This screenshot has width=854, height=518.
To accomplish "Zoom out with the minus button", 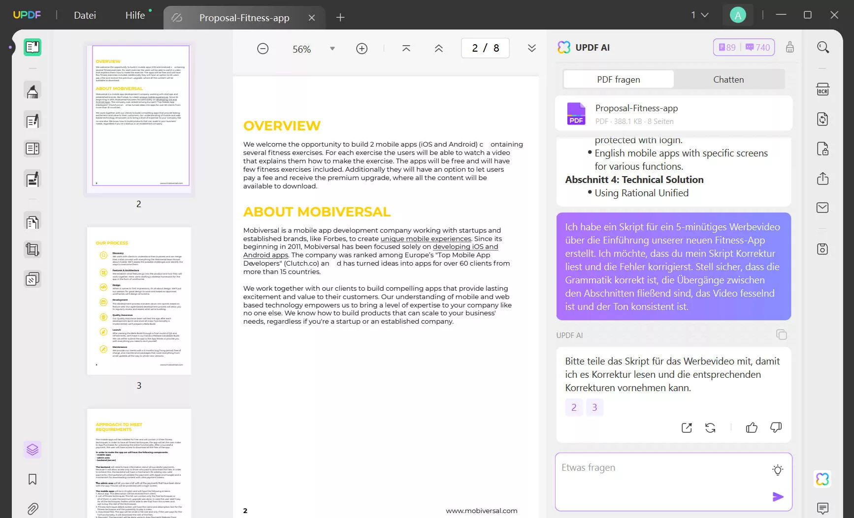I will (x=263, y=48).
